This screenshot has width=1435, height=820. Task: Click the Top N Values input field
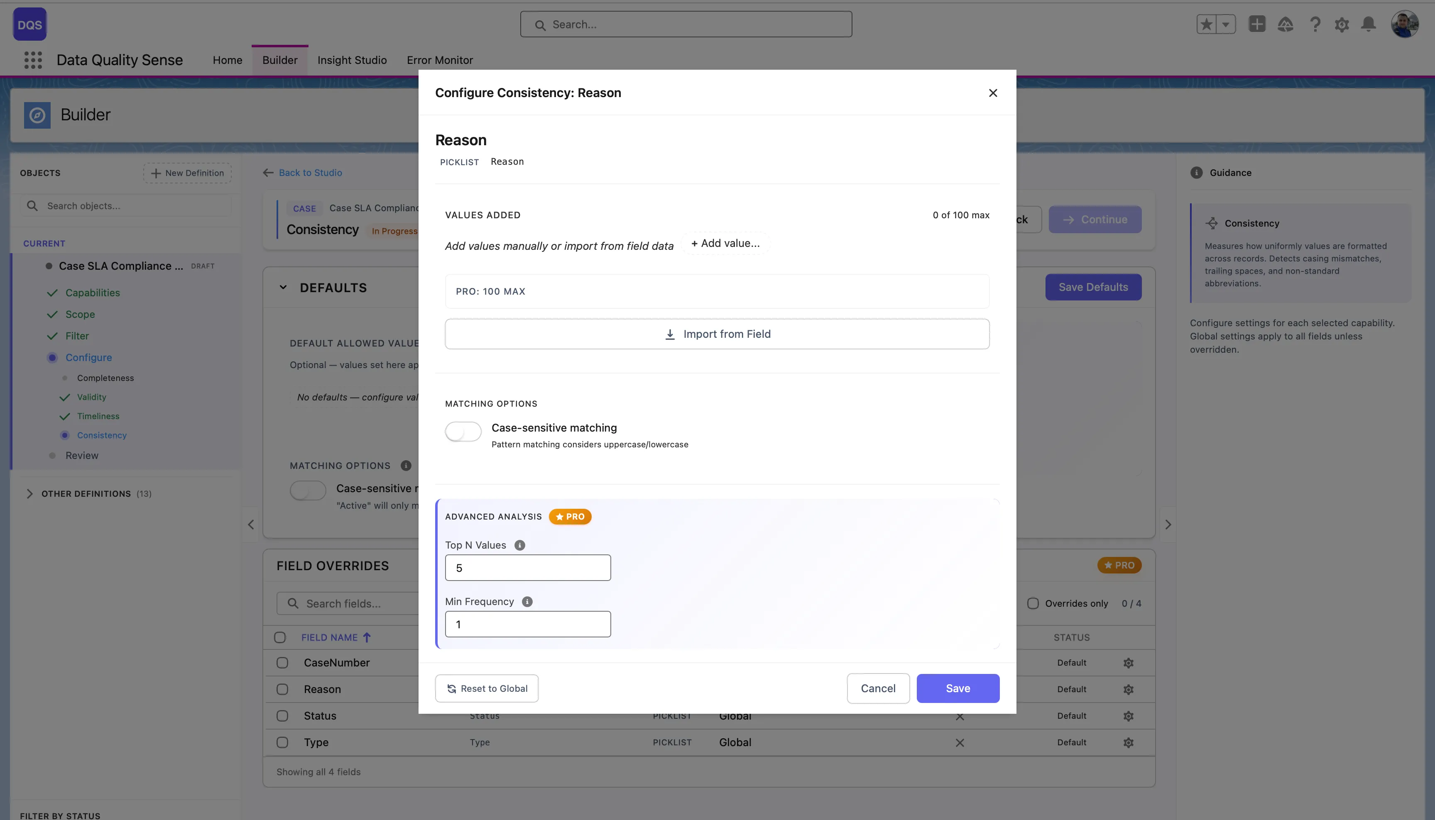(x=527, y=567)
